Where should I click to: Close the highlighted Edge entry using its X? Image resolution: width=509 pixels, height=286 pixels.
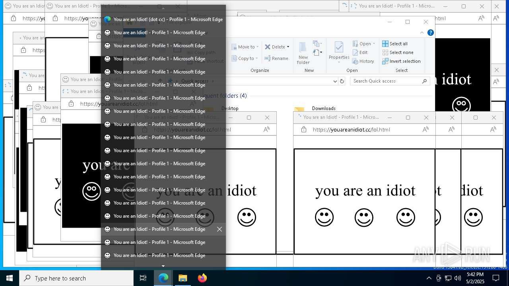pos(220,229)
